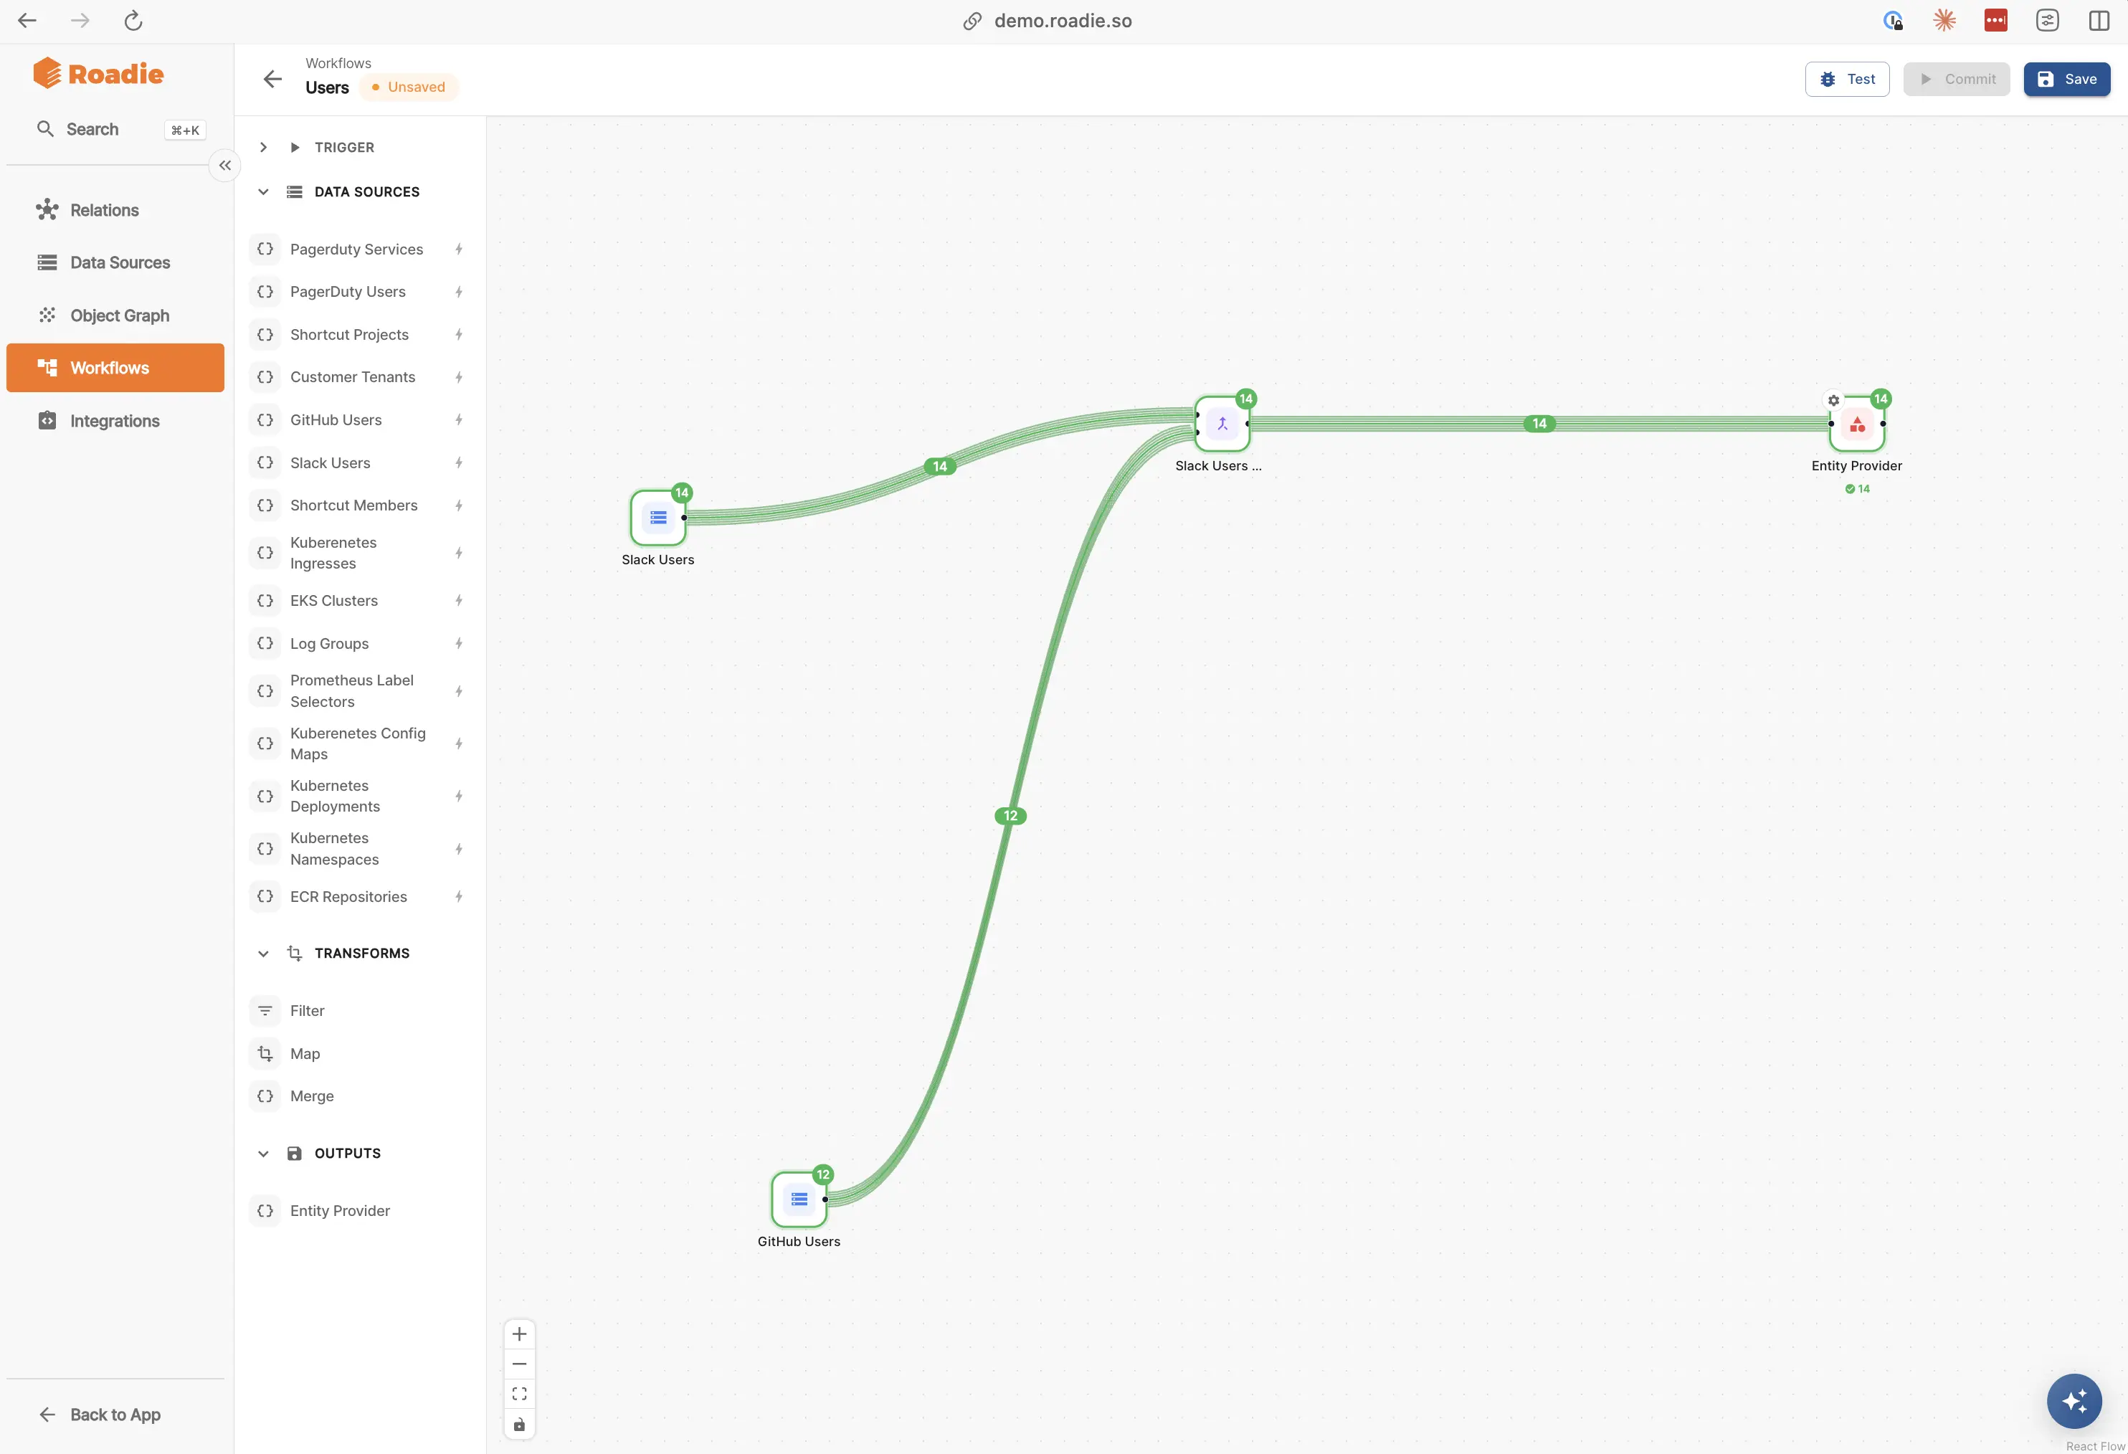
Task: Enable the lightning toggle on Slack Users source
Action: [x=459, y=462]
